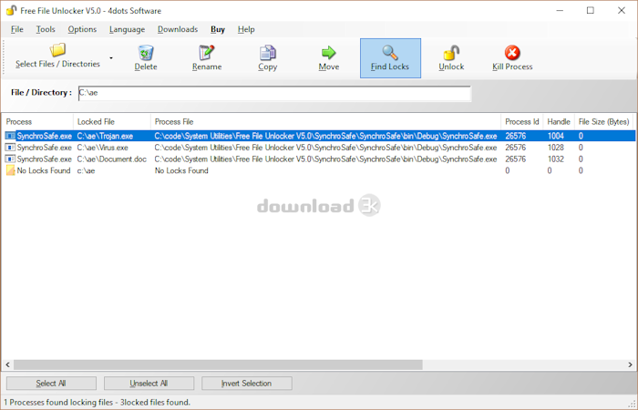
Task: Click the horizontal scrollbar thumb
Action: 218,364
